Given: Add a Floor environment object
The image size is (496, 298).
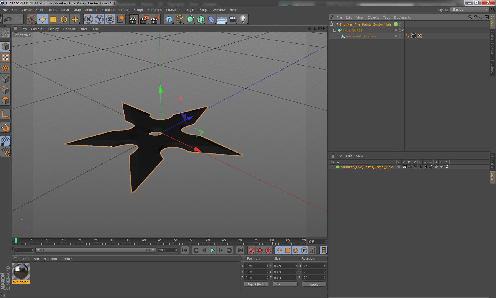Looking at the screenshot, I should [x=222, y=19].
